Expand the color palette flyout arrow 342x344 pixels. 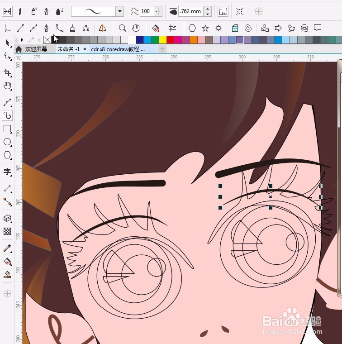(x=22, y=40)
